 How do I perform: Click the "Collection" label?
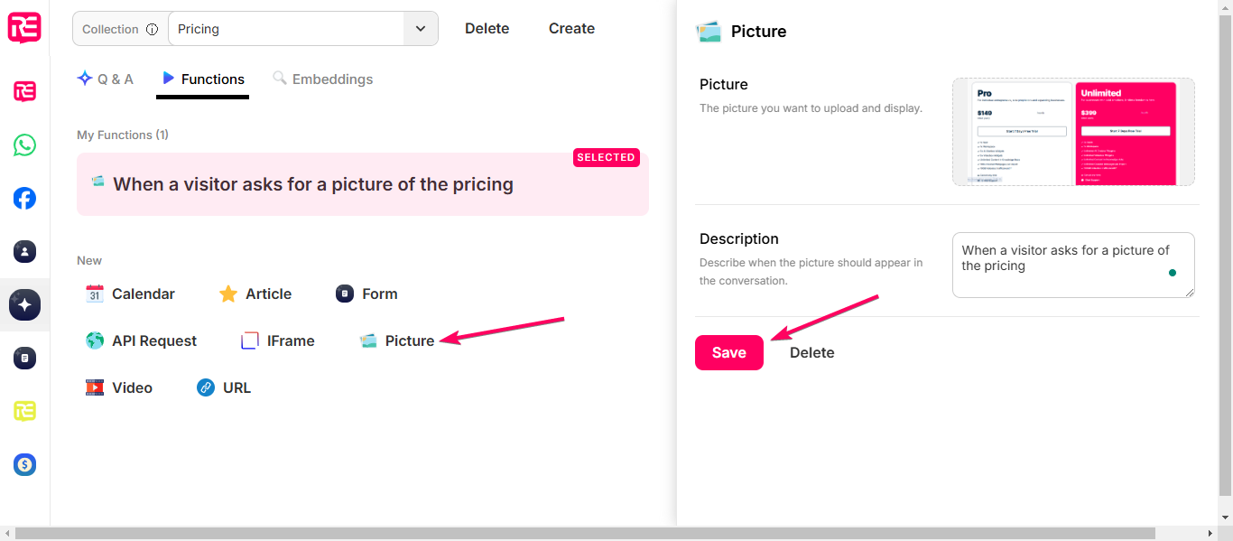(x=110, y=29)
